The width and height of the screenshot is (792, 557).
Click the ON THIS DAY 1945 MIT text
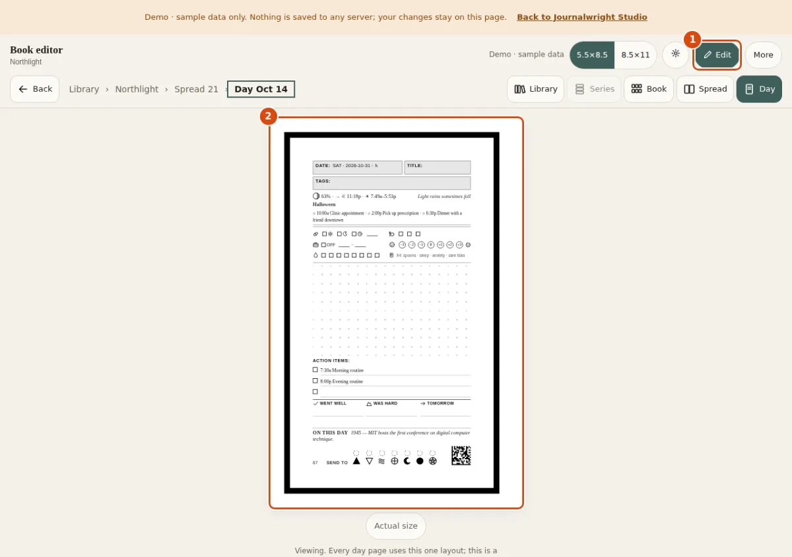tap(391, 436)
